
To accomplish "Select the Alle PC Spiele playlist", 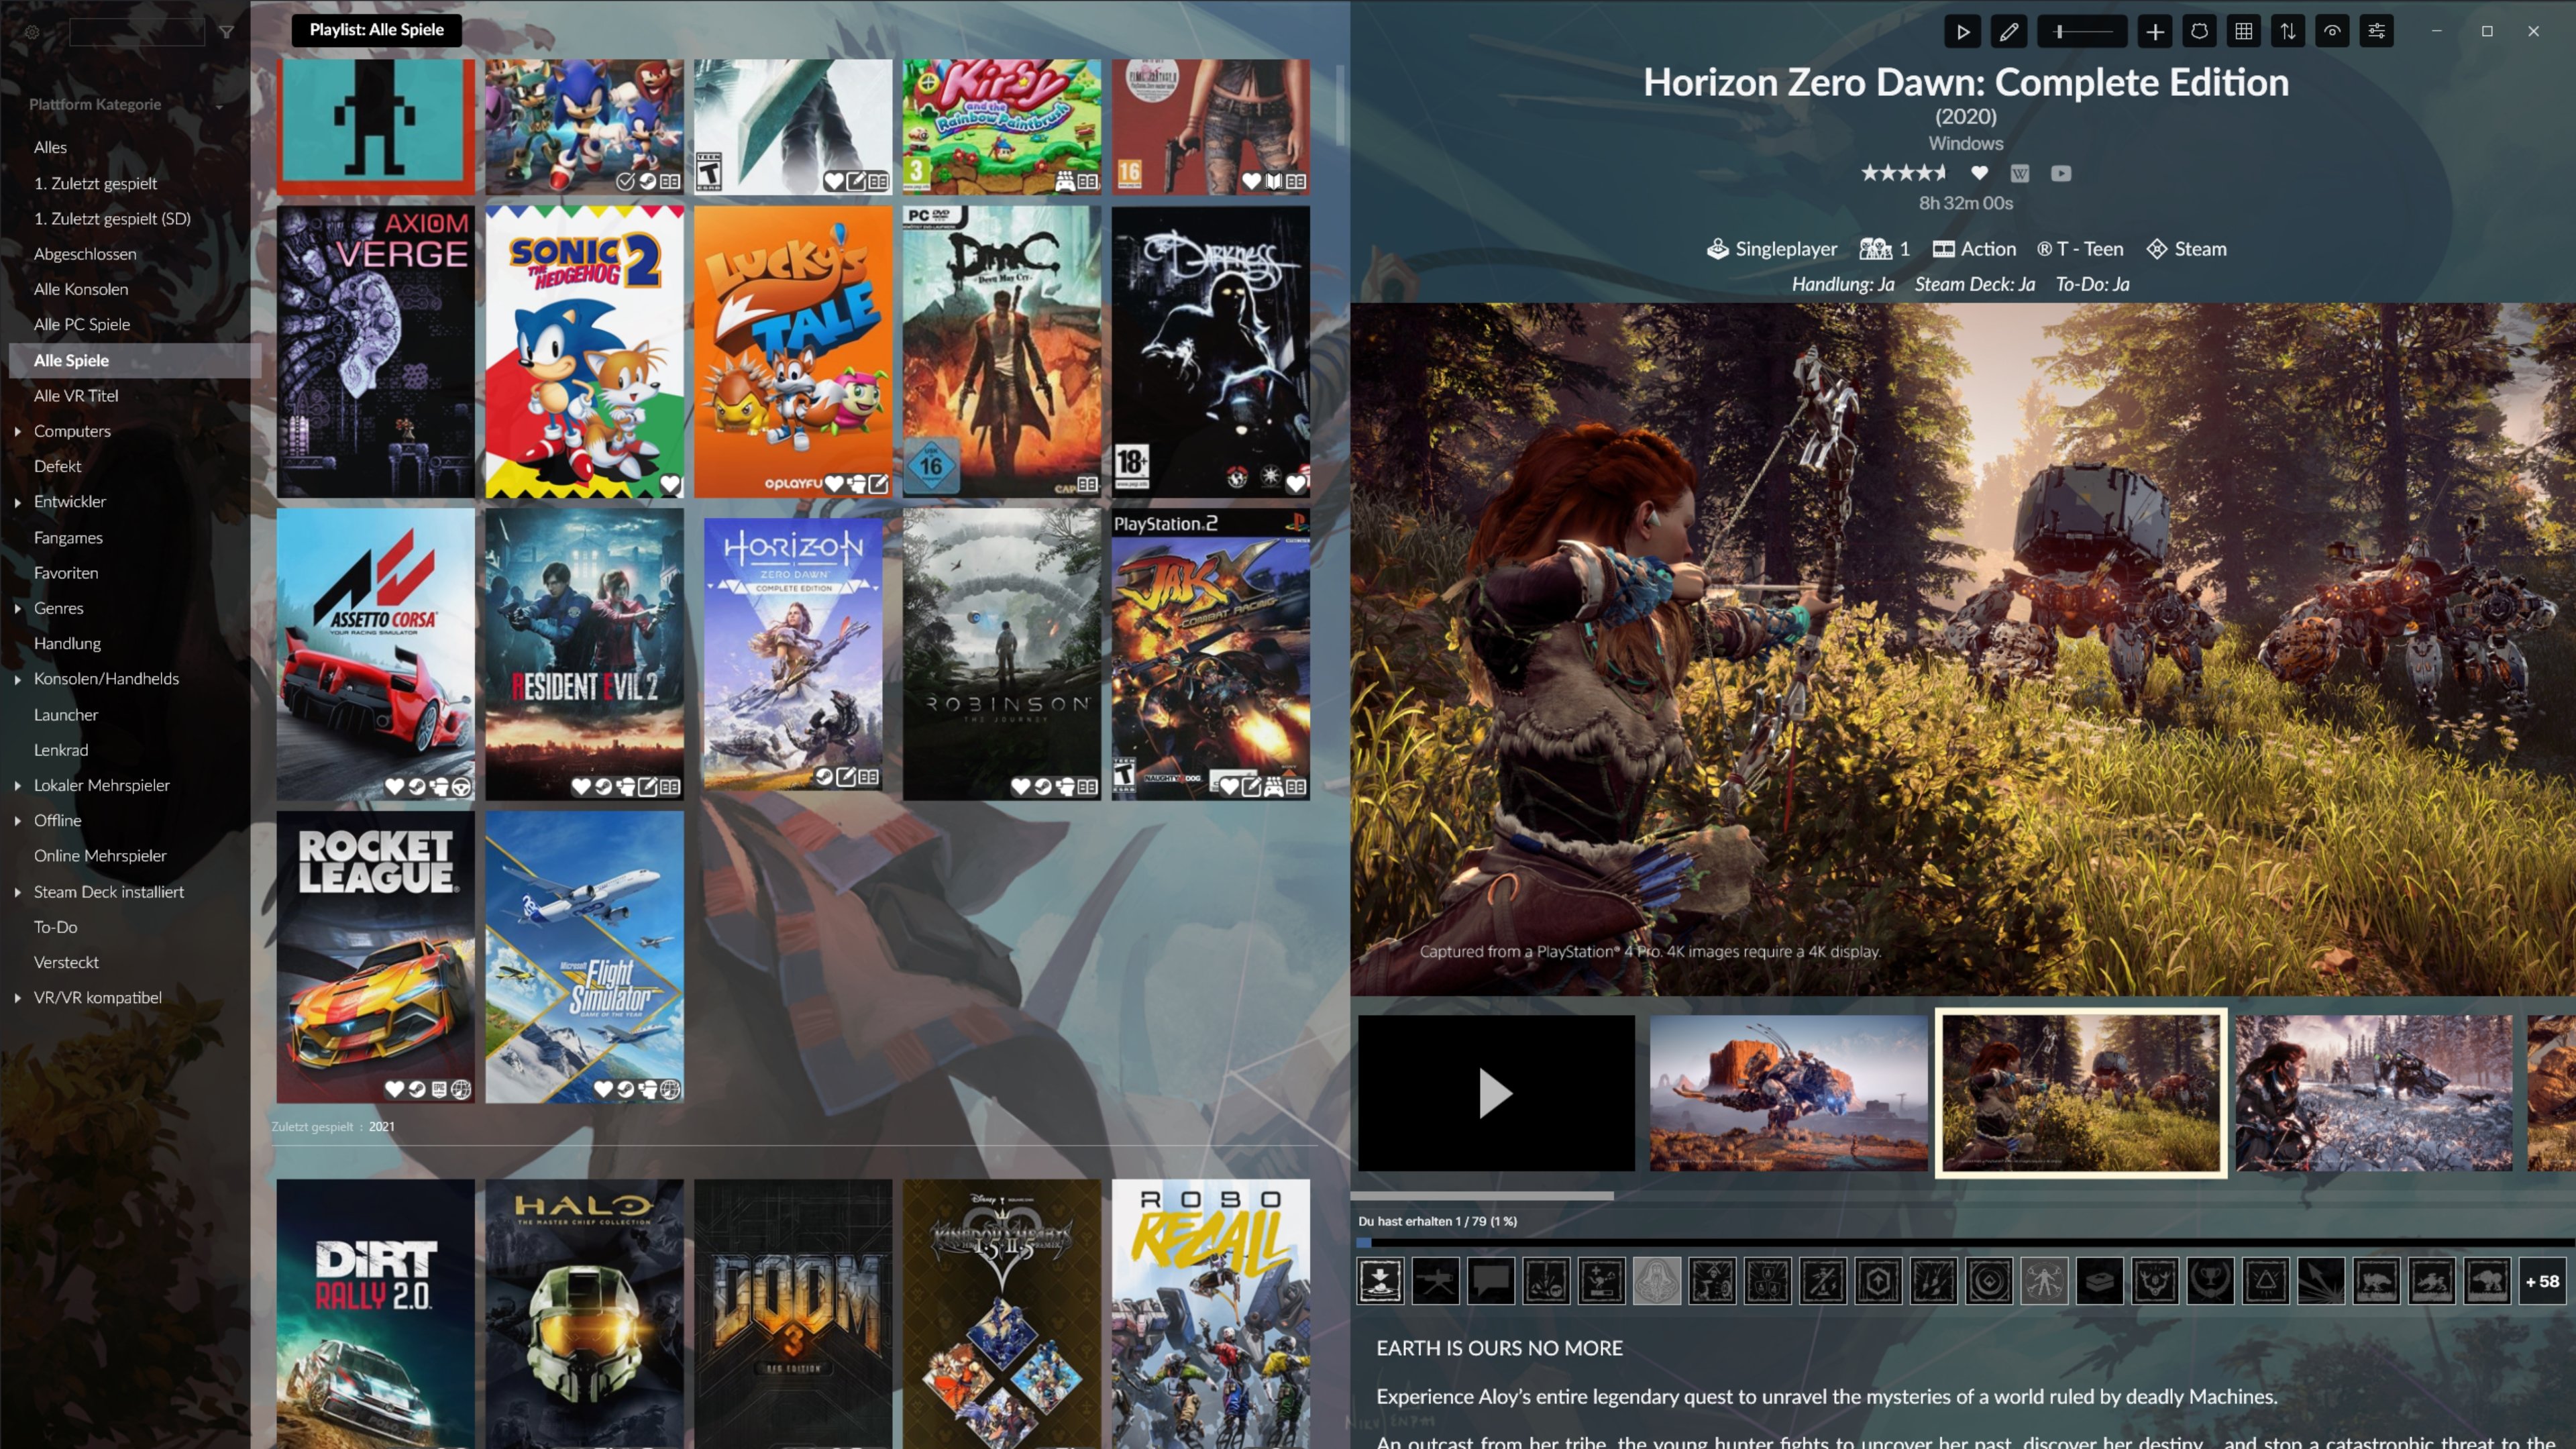I will pos(82,324).
